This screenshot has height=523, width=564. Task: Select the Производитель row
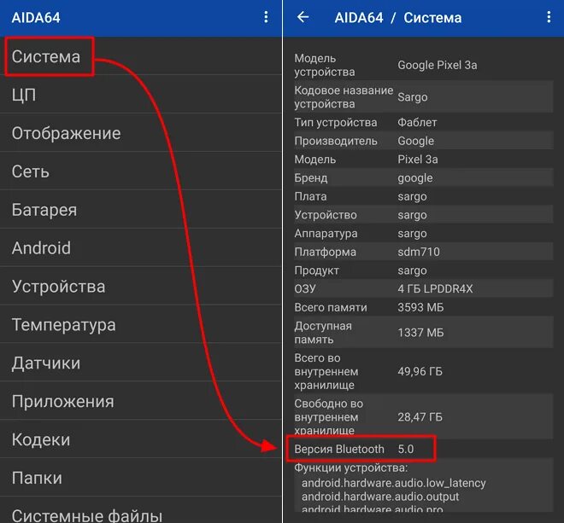tap(423, 141)
